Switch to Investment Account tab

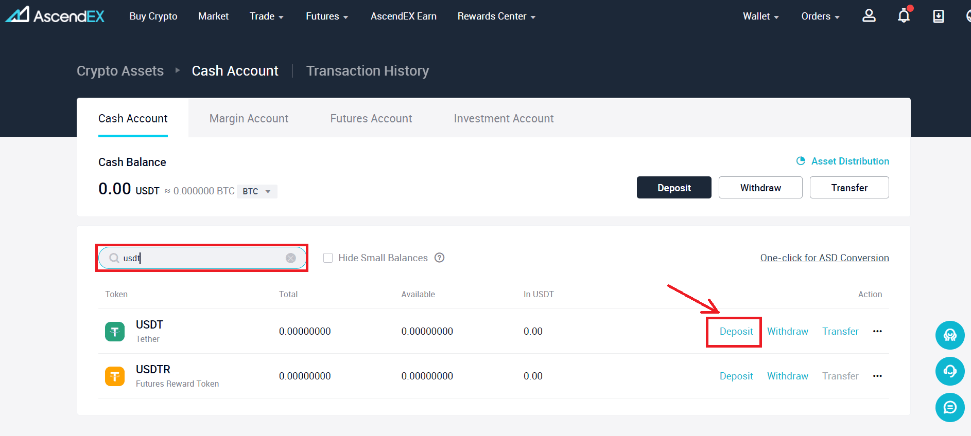[x=504, y=119]
